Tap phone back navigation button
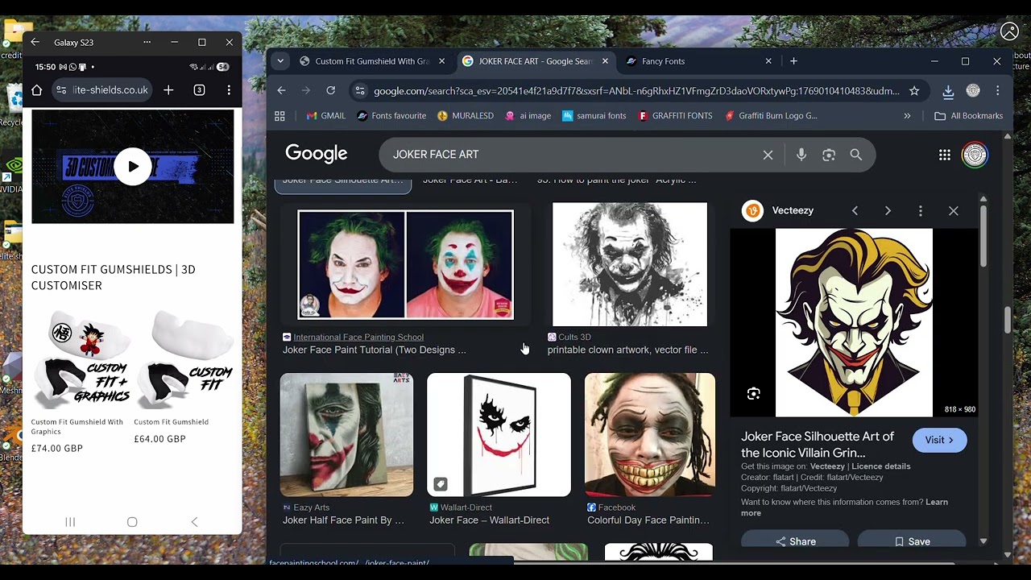Viewport: 1031px width, 580px height. tap(194, 522)
